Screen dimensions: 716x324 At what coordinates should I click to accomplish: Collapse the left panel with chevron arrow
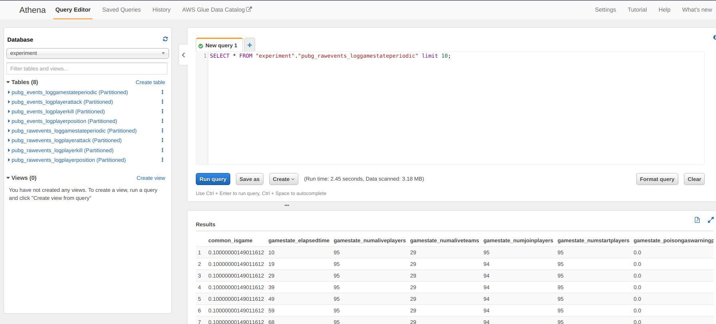tap(183, 55)
